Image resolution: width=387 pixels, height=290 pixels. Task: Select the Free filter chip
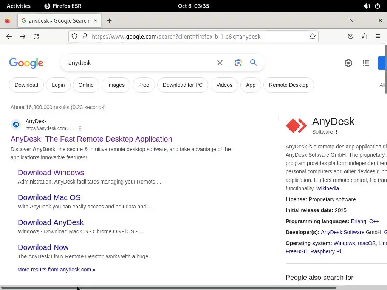144,85
